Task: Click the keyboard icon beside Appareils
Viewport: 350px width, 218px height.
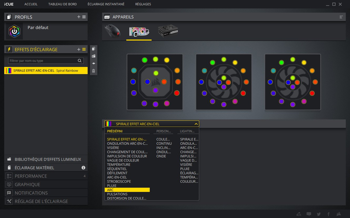Action: tap(107, 17)
